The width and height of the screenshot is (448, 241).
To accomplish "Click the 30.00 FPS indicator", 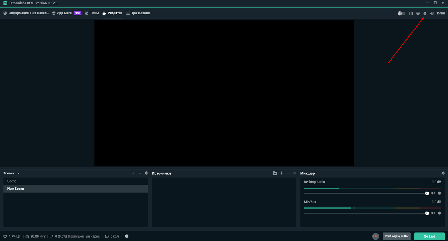I will click(x=35, y=236).
